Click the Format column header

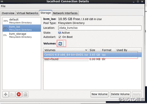click(x=108, y=50)
